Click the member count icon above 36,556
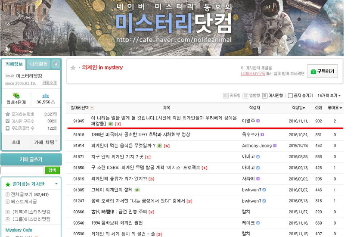Viewport: 363px width, 237px height. click(x=46, y=96)
